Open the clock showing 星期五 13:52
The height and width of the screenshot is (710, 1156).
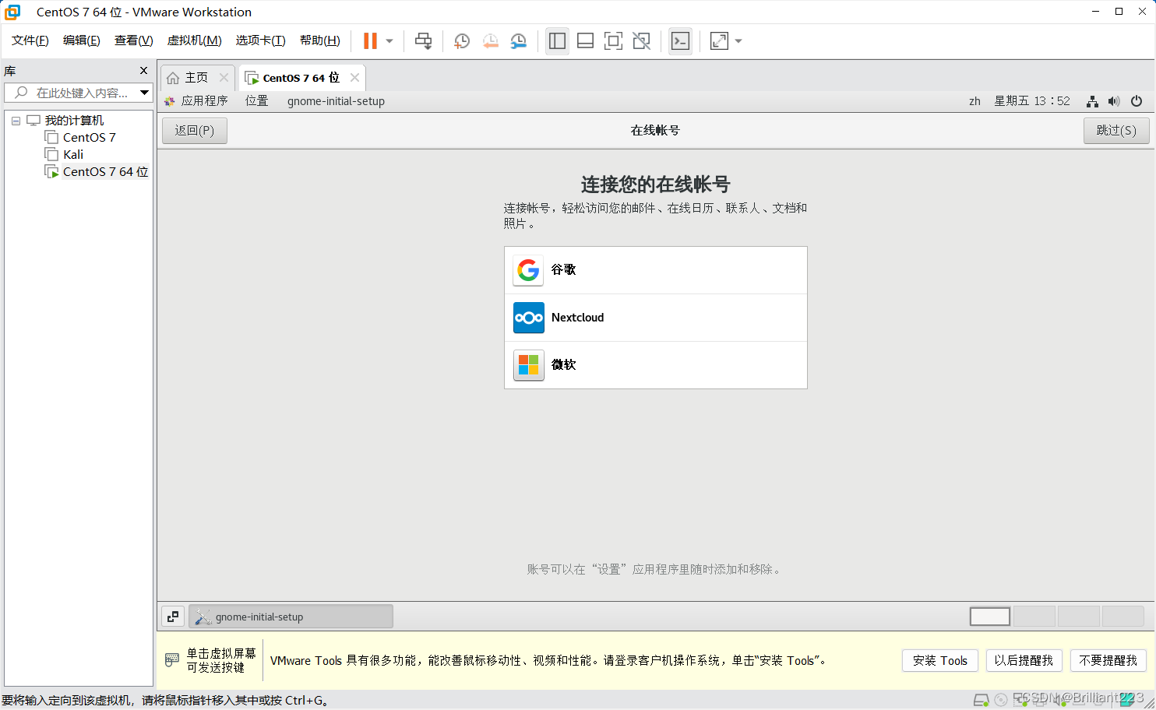coord(1032,101)
